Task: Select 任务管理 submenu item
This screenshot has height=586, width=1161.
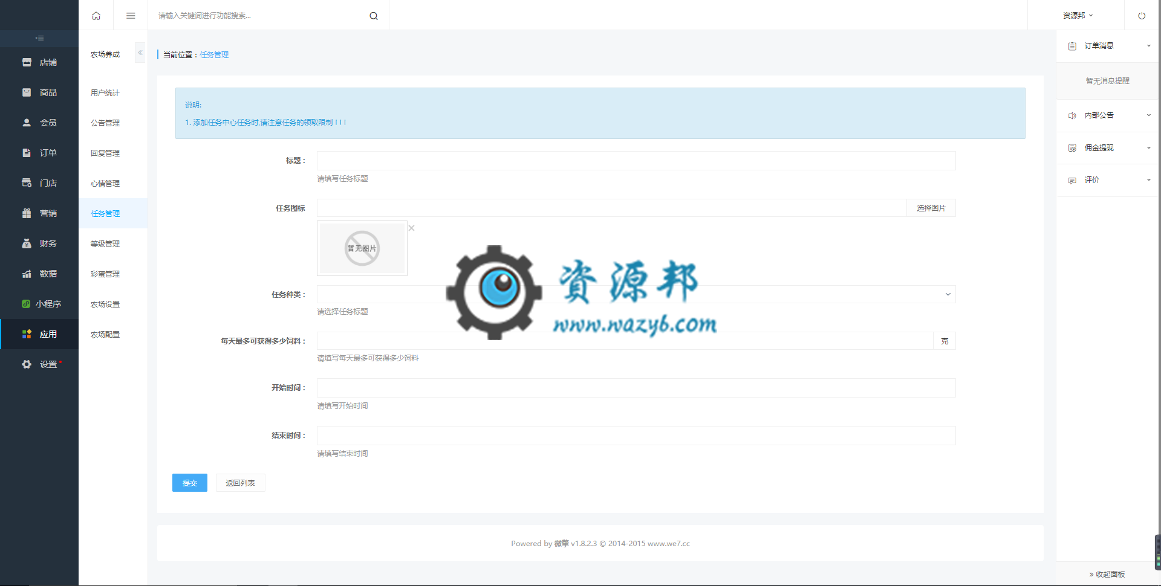Action: pos(113,213)
